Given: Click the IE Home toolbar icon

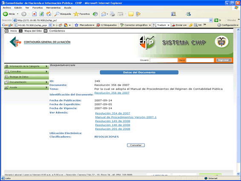Looking at the screenshot, I should [x=49, y=14].
